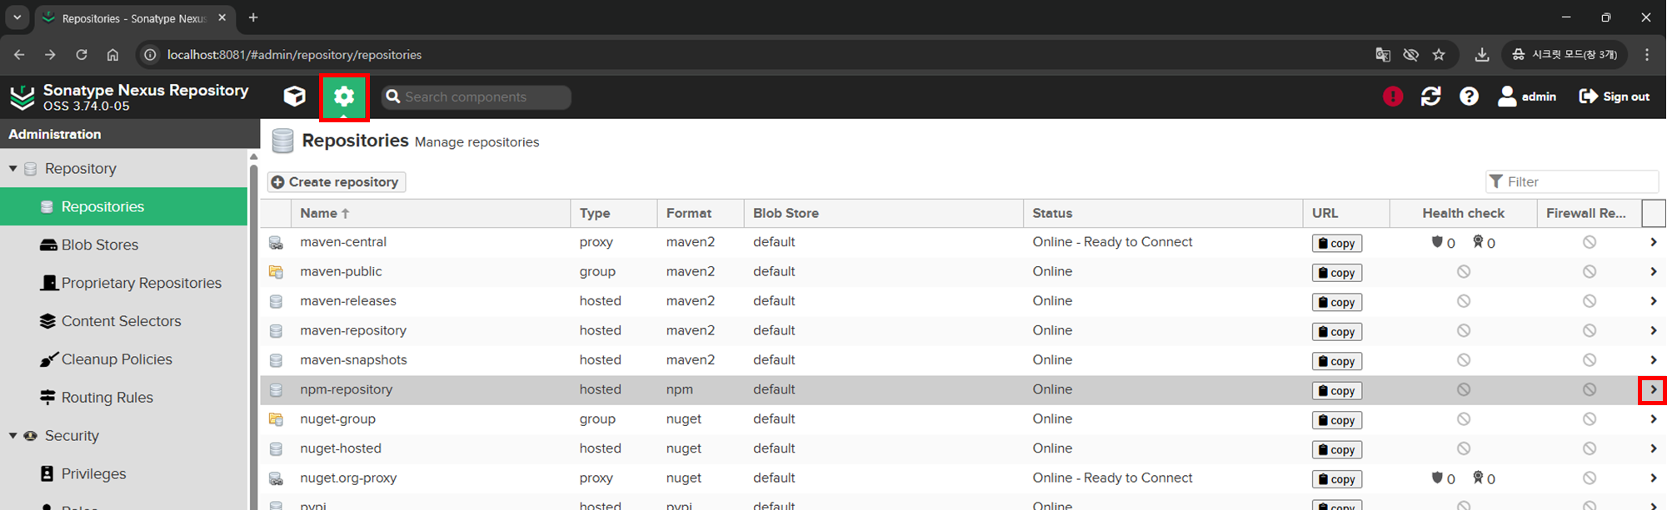Sort by Type column header

pyautogui.click(x=614, y=213)
